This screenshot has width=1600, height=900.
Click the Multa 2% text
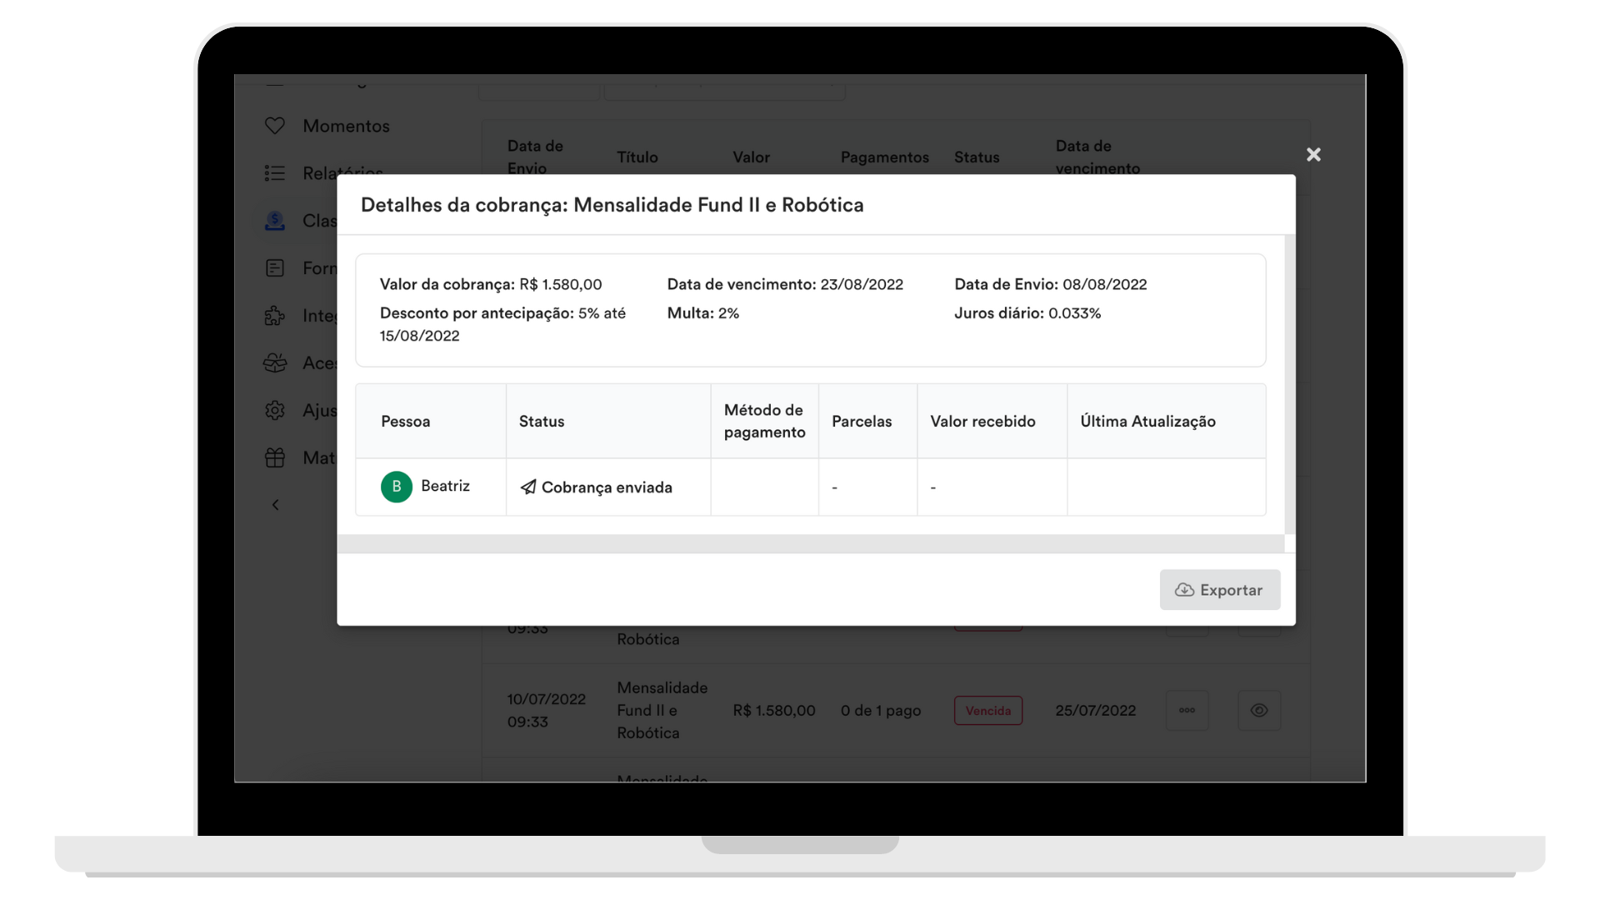coord(703,313)
